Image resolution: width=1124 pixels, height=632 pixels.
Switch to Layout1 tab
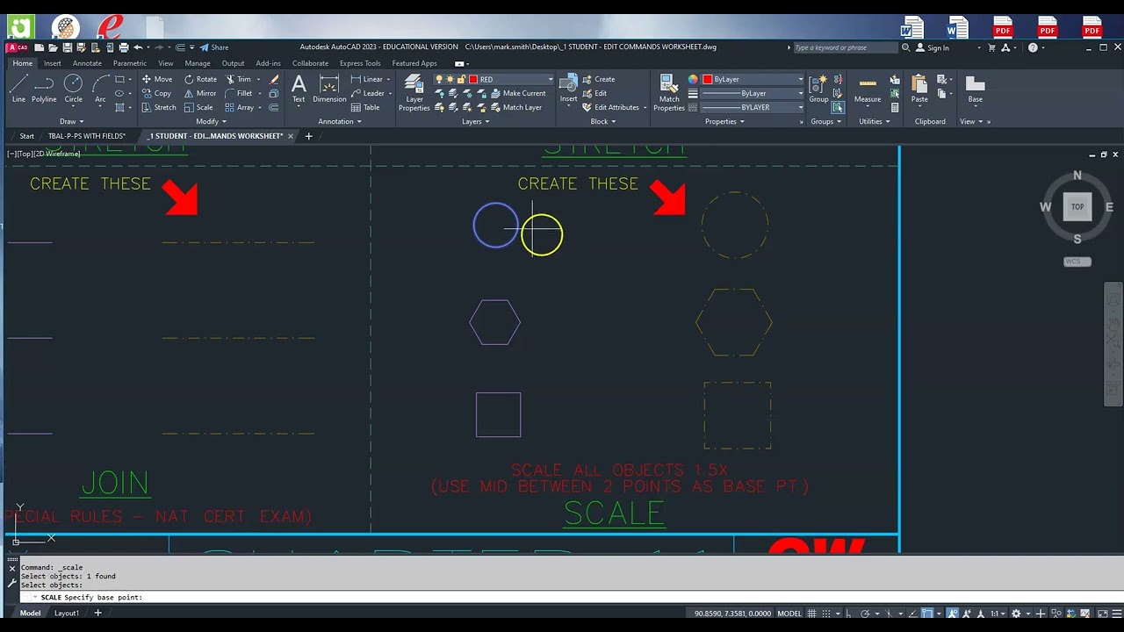pyautogui.click(x=67, y=613)
